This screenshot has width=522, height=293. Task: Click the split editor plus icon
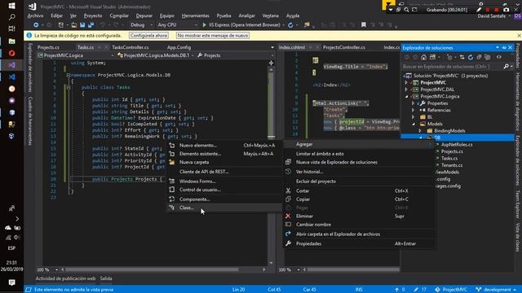[271, 63]
